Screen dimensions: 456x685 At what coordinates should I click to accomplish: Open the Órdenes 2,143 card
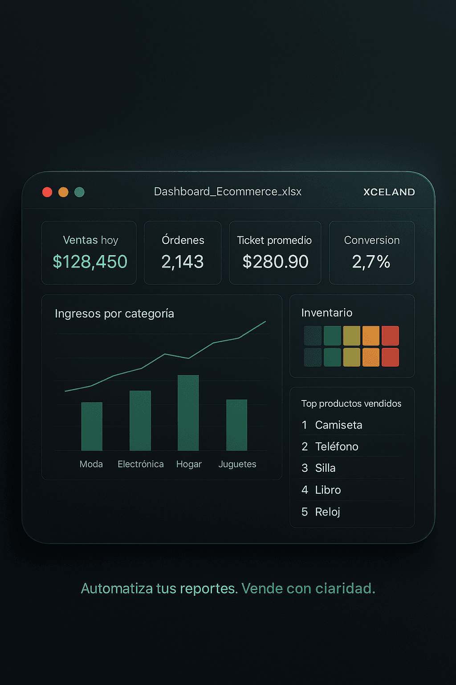(x=183, y=253)
